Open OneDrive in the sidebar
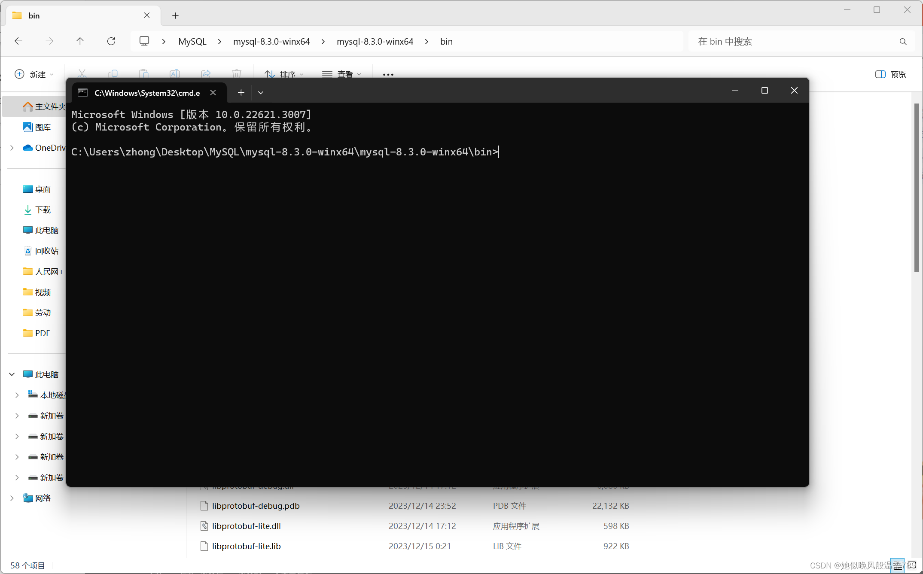The image size is (923, 574). coord(45,148)
